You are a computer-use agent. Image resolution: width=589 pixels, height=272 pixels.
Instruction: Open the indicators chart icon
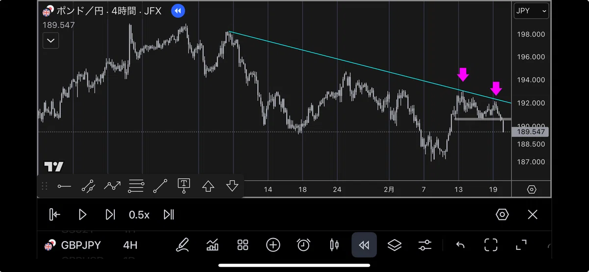(x=213, y=245)
